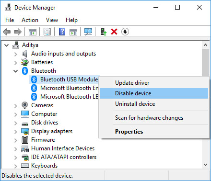Image resolution: width=211 pixels, height=181 pixels.
Task: Expand the Keyboards category
Action: click(15, 166)
